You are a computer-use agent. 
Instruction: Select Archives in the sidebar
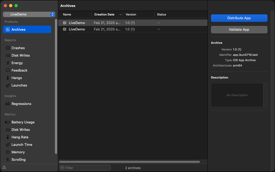pyautogui.click(x=27, y=29)
